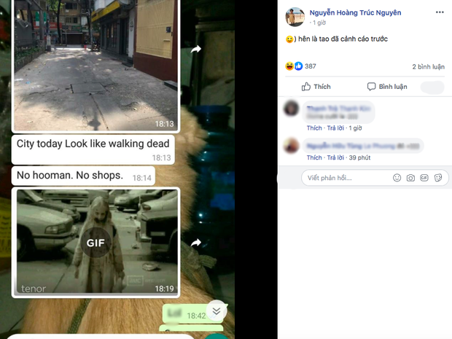Open the 2 bình luận comments link

[428, 66]
